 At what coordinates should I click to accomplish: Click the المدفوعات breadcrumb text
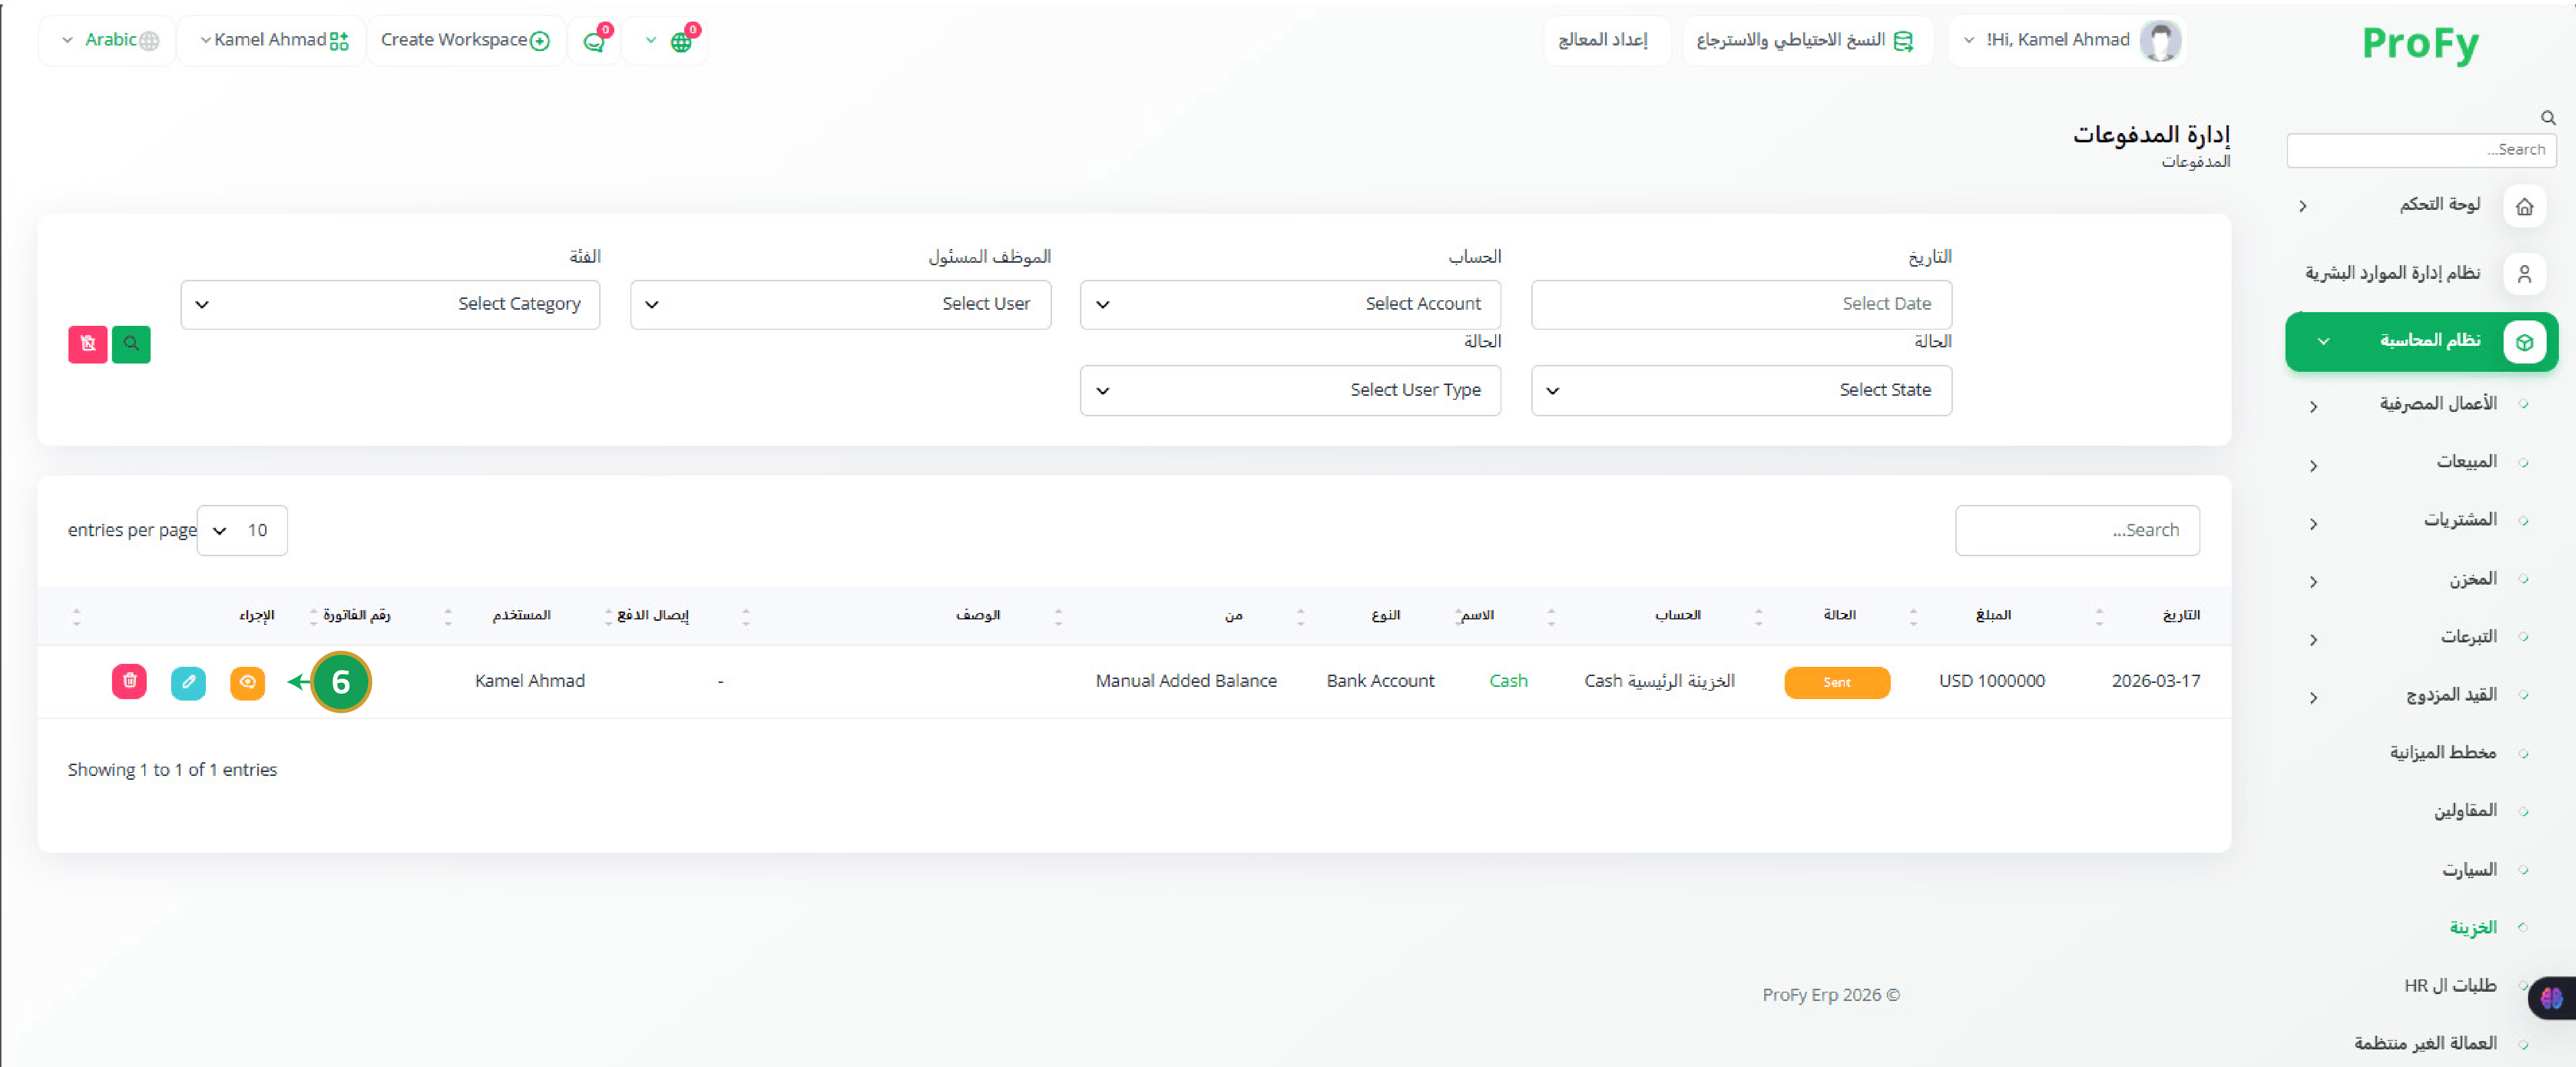pos(2195,161)
